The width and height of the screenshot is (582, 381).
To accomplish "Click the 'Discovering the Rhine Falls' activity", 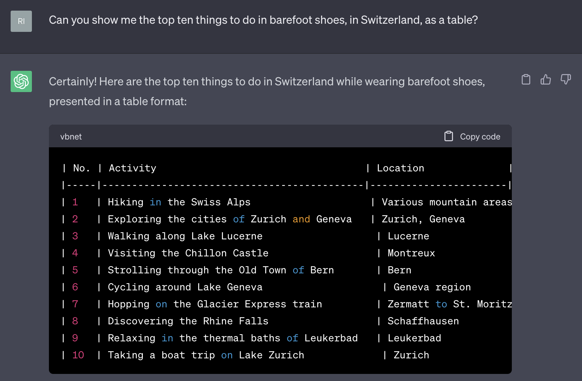I will tap(188, 321).
